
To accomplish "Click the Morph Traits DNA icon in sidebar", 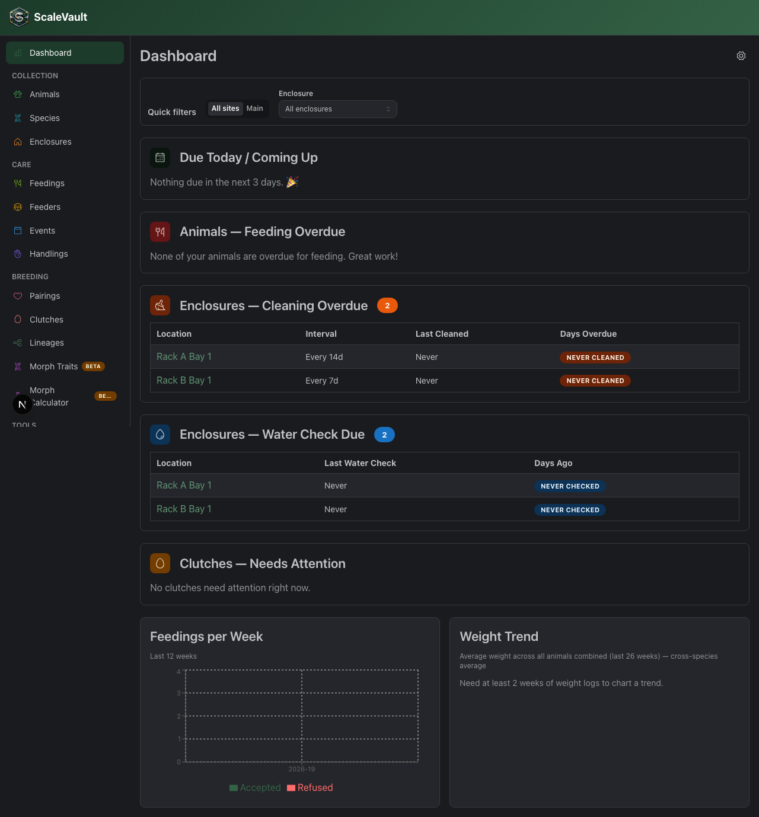I will 18,366.
